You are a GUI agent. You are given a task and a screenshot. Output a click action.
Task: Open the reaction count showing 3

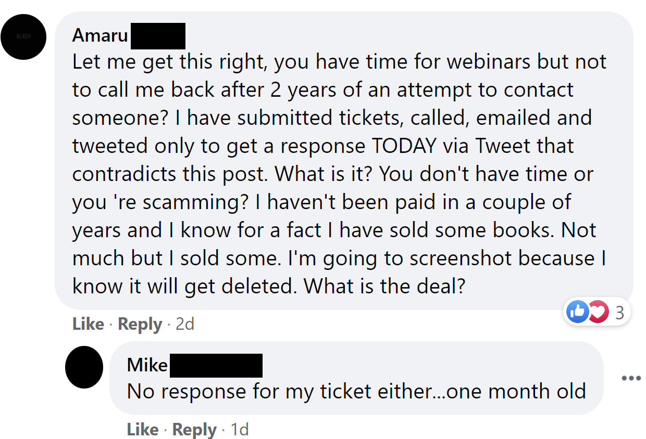pos(619,313)
